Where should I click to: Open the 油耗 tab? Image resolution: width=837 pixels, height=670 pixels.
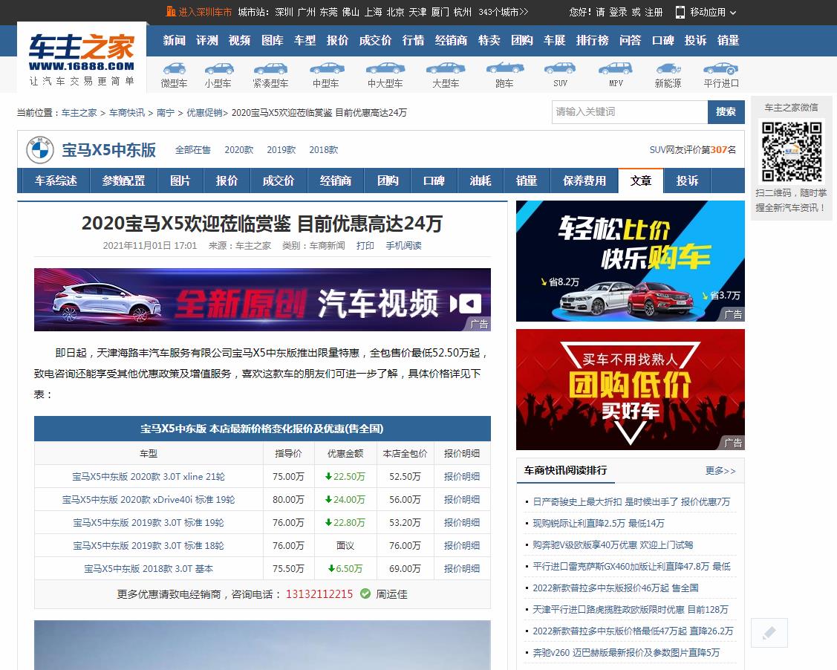click(x=480, y=180)
